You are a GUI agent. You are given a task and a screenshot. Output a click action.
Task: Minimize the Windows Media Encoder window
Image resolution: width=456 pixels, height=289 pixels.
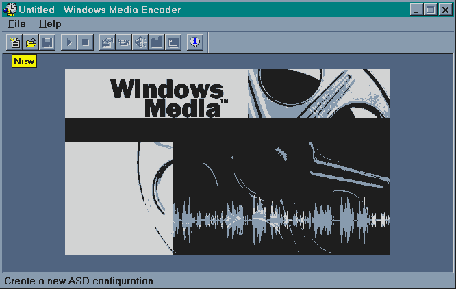(418, 10)
